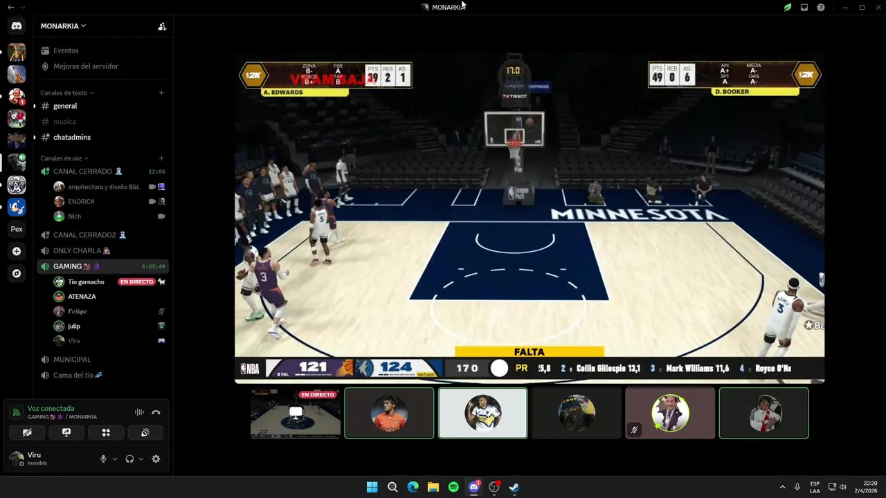
Task: Add a new server with plus icon
Action: [17, 251]
